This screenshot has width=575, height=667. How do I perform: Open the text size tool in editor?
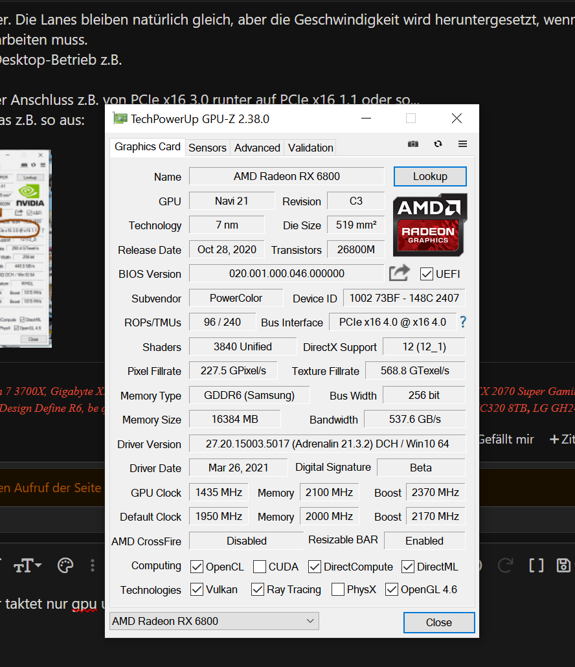tap(28, 566)
